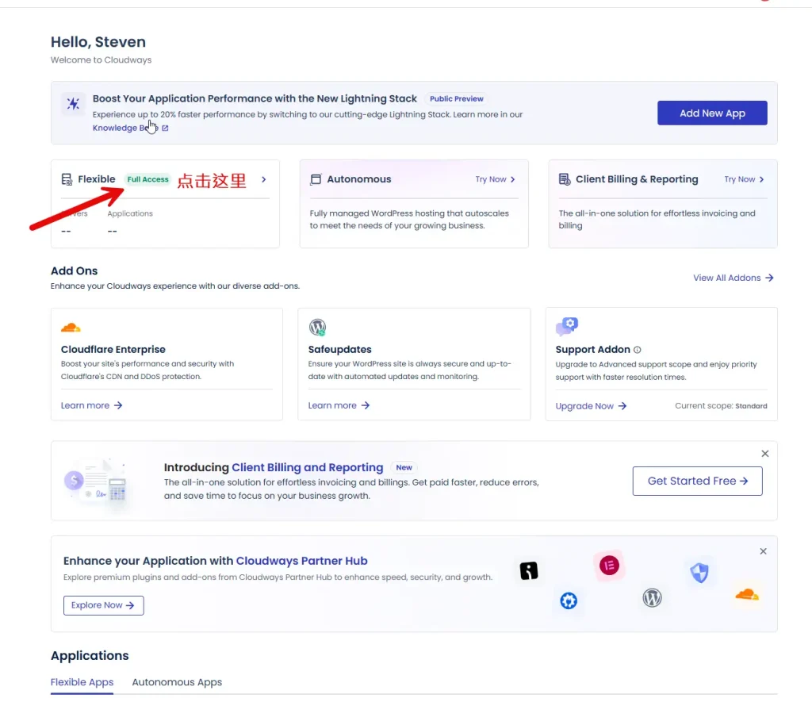Click the Cloudflare Enterprise title

tap(113, 349)
